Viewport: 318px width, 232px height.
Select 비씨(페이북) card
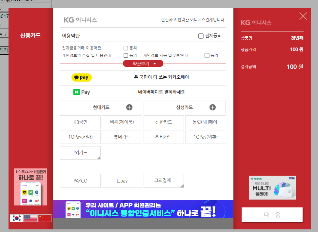coord(122,122)
